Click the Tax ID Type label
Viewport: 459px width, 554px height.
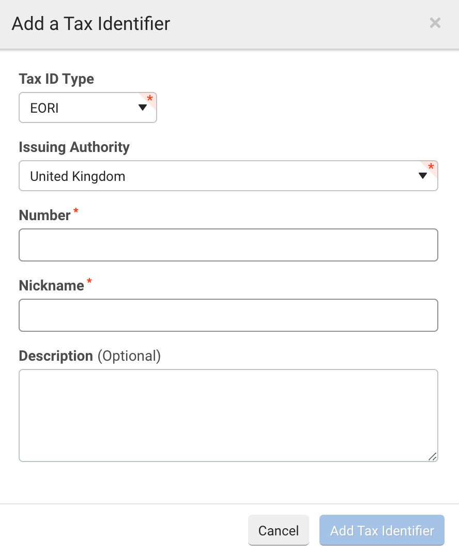pos(56,79)
